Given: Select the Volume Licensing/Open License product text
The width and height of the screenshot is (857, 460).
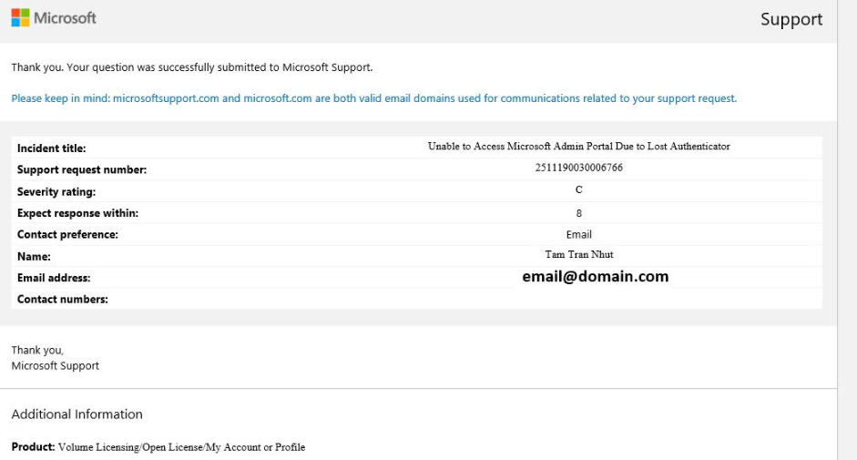Looking at the screenshot, I should (x=181, y=447).
